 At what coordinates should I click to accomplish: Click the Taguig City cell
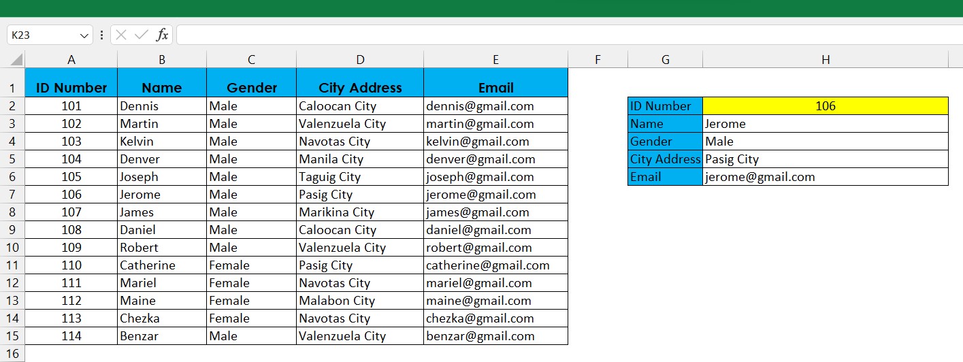(x=360, y=177)
